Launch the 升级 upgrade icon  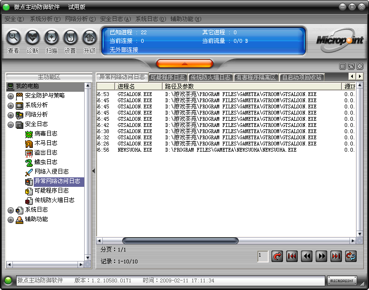click(x=89, y=38)
